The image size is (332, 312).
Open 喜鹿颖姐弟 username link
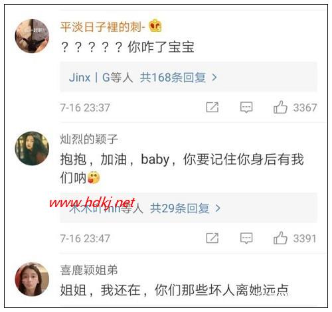click(x=89, y=270)
